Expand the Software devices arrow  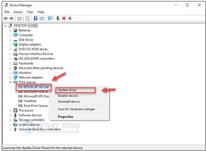click(x=10, y=115)
